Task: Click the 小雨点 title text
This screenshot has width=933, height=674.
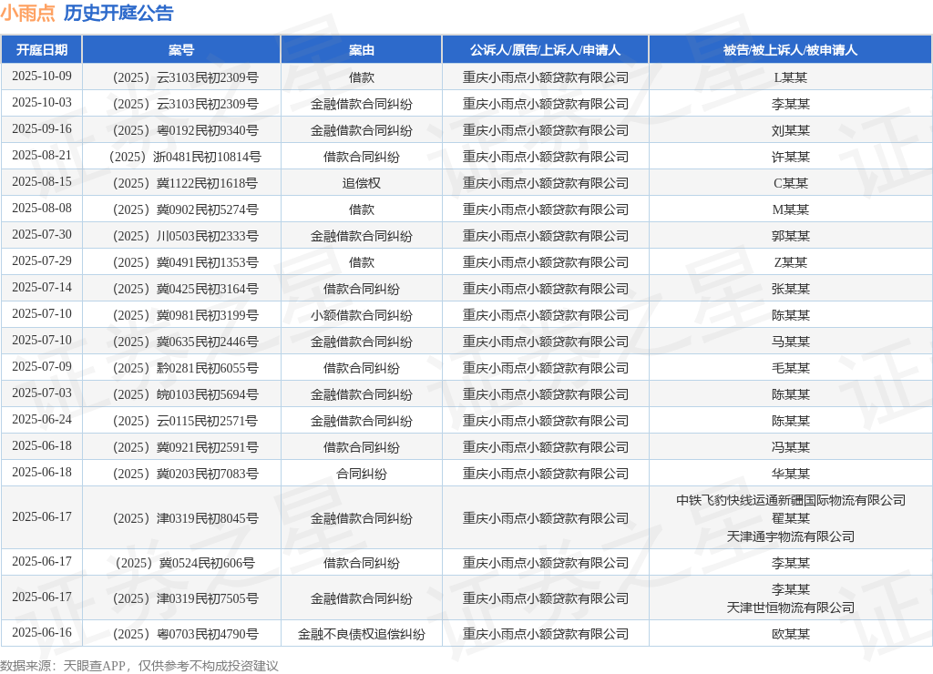Action: click(x=28, y=13)
